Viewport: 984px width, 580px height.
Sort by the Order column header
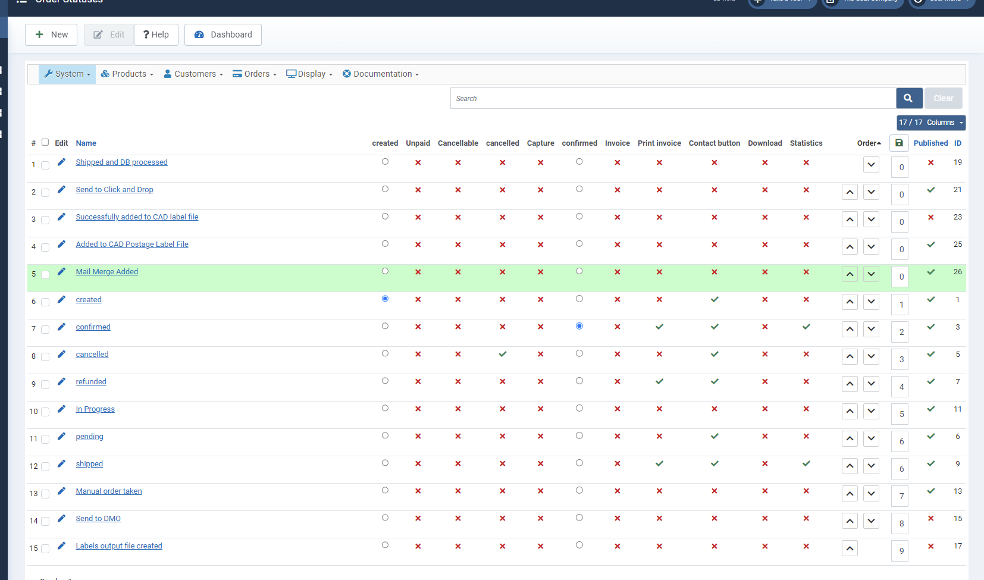868,143
